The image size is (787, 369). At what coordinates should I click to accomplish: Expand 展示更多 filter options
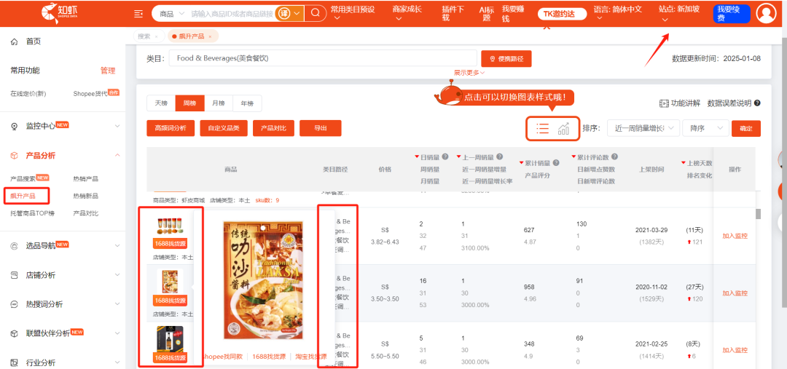pos(469,73)
